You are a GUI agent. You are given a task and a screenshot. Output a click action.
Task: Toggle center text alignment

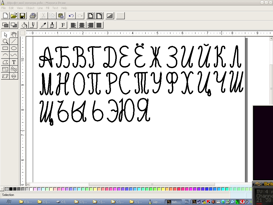(82, 25)
